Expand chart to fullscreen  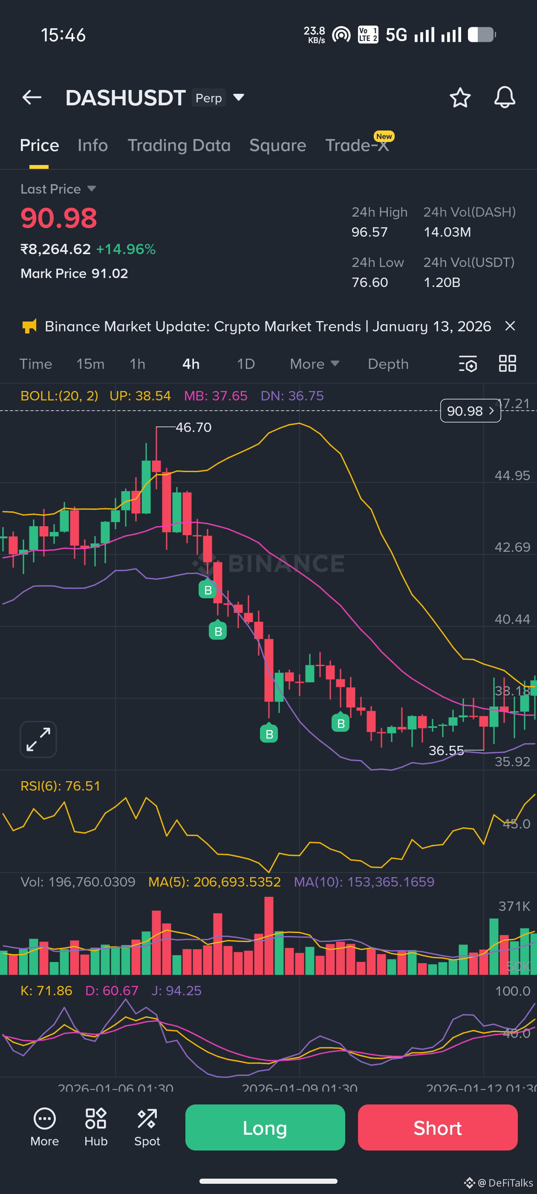[38, 739]
